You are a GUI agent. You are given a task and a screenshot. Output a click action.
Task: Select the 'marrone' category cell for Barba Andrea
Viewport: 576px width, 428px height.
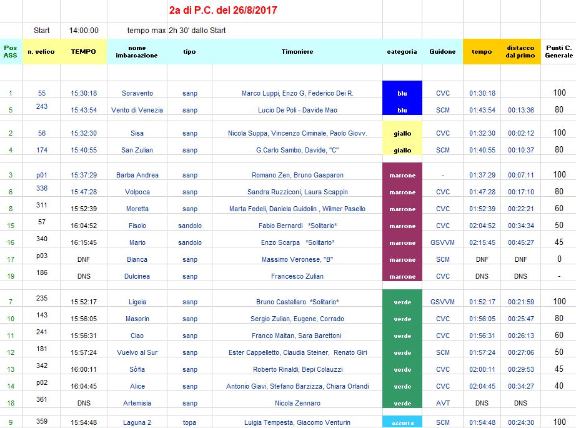(x=402, y=171)
